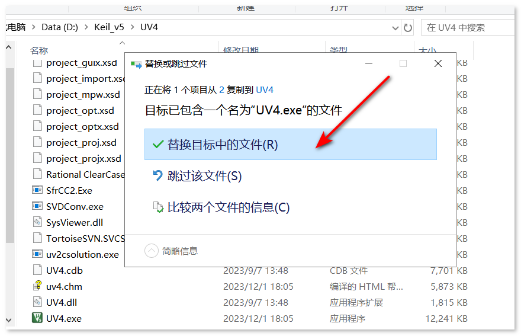Screen dimensions: 521x336
Task: Select the UV4.cdb file icon
Action: click(37, 270)
